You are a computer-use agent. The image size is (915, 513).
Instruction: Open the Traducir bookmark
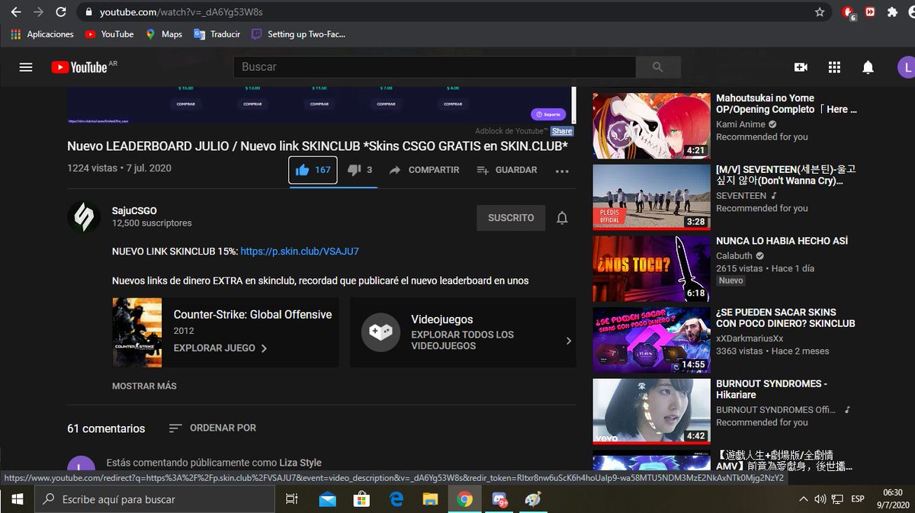(217, 34)
